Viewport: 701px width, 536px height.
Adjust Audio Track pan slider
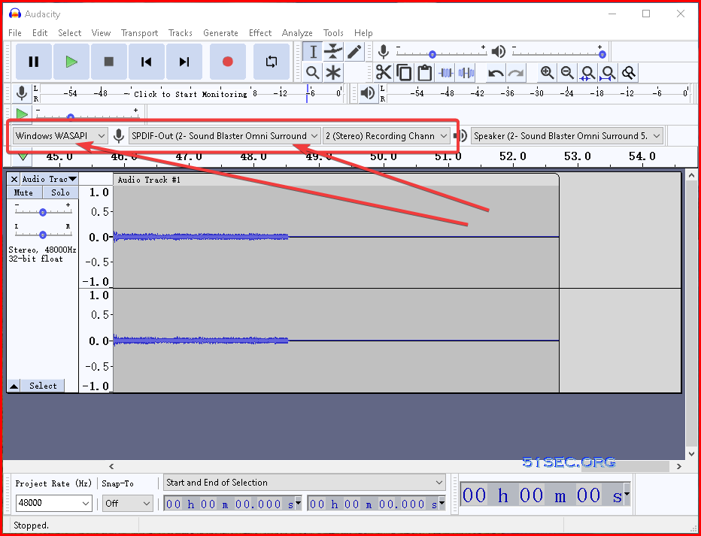pyautogui.click(x=42, y=235)
